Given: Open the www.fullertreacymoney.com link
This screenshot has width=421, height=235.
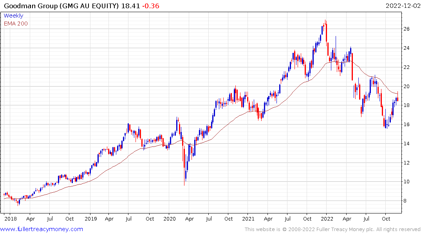Looking at the screenshot, I should (x=42, y=229).
